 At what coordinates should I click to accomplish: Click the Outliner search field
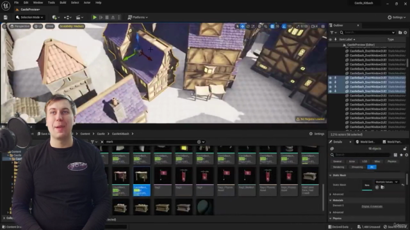[x=368, y=33]
